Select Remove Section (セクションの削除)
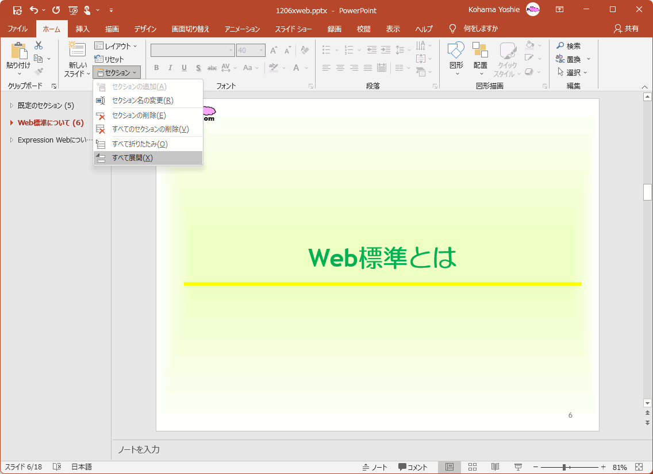Image resolution: width=653 pixels, height=474 pixels. pyautogui.click(x=148, y=115)
